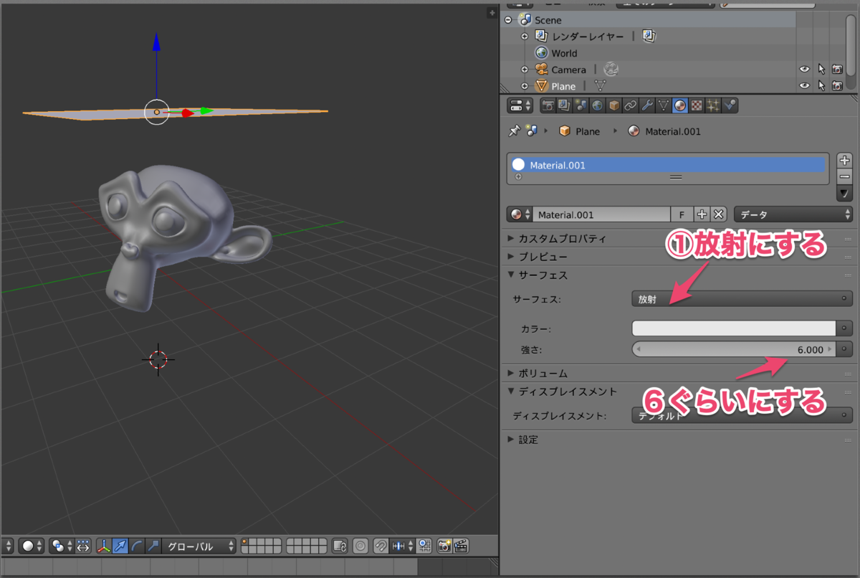Select the rotate manipulator arc icon
860x578 pixels.
pyautogui.click(x=137, y=546)
